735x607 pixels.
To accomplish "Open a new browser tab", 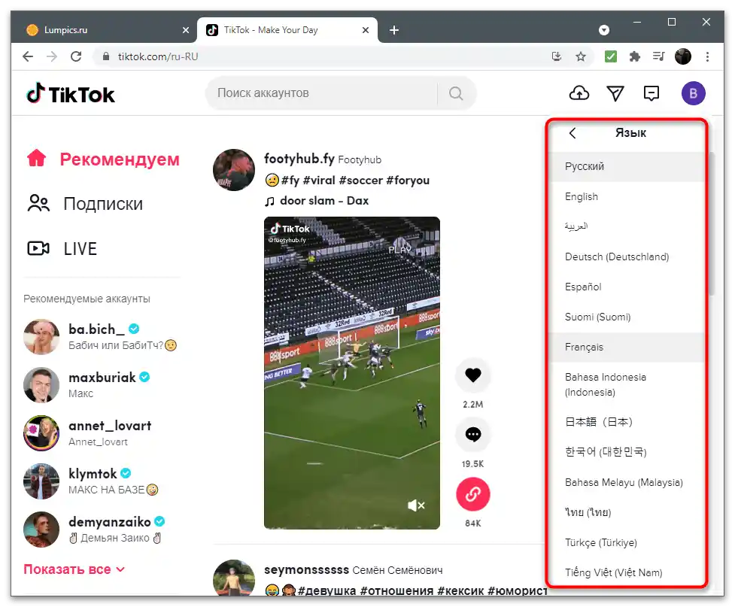I will point(394,30).
